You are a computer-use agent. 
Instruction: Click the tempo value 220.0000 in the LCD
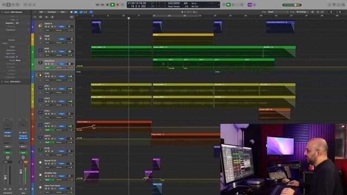[174, 3]
